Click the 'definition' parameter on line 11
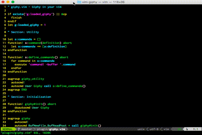This screenshot has width=202, height=135. 51,43
